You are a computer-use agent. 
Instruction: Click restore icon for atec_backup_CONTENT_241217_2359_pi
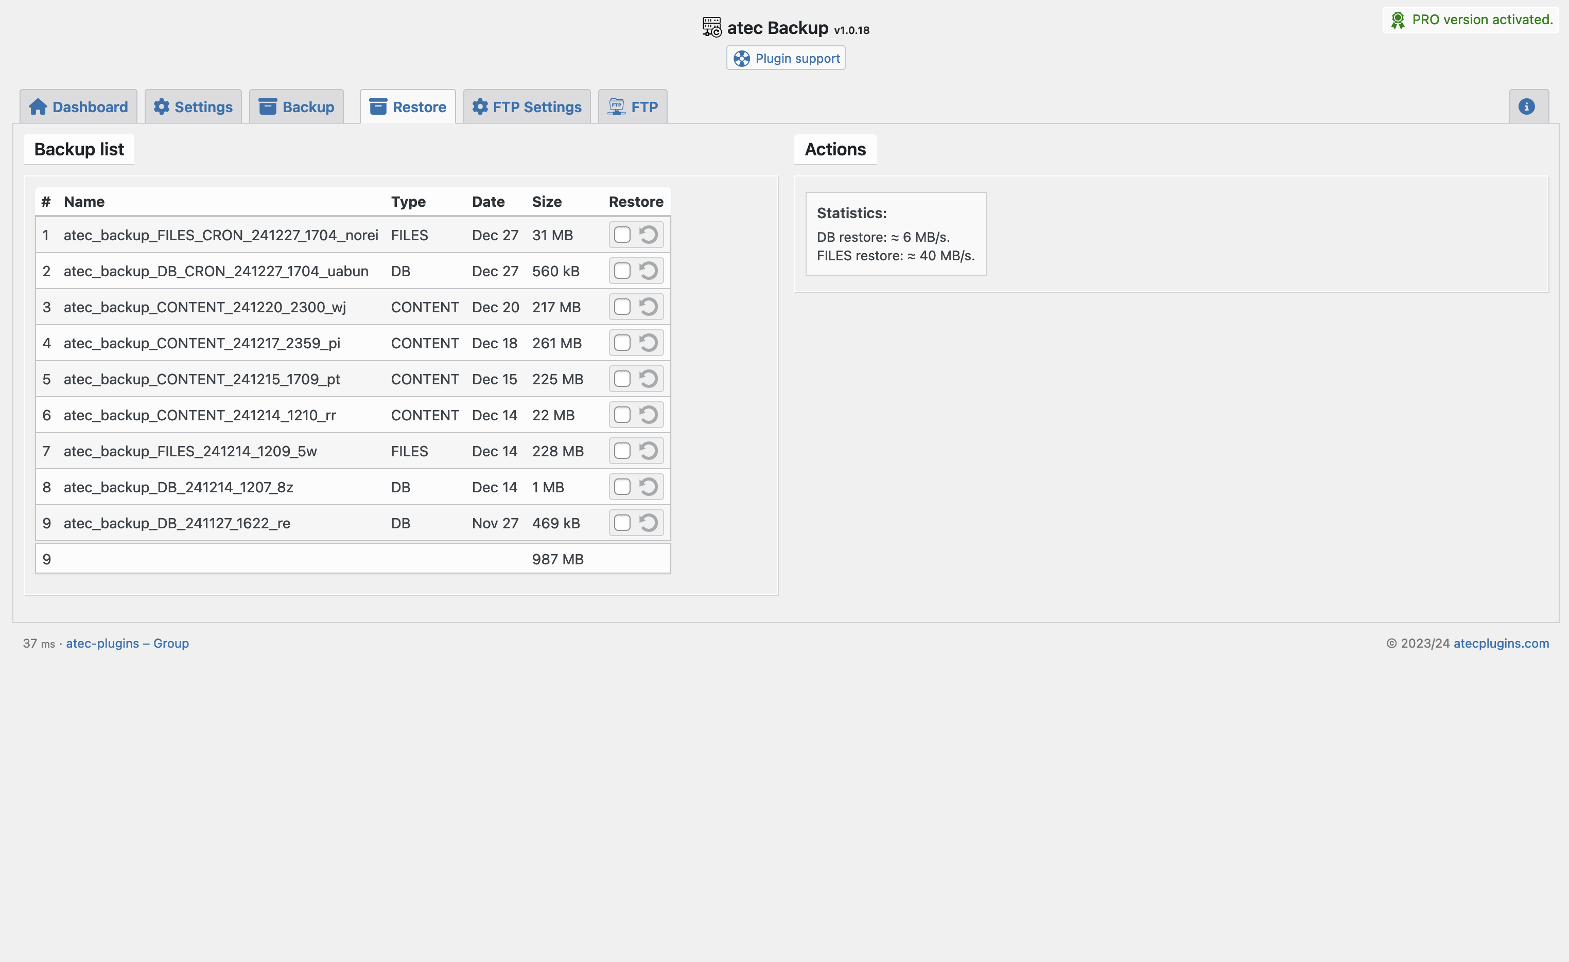(x=648, y=343)
